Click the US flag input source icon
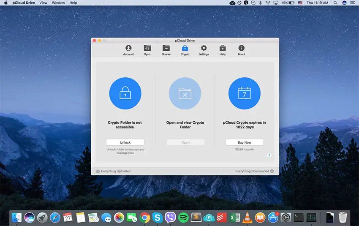Viewport: 359px width, 226px height. (300, 3)
